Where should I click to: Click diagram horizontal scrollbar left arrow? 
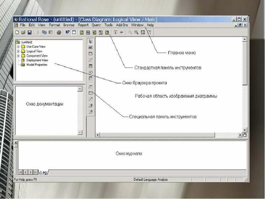click(98, 135)
